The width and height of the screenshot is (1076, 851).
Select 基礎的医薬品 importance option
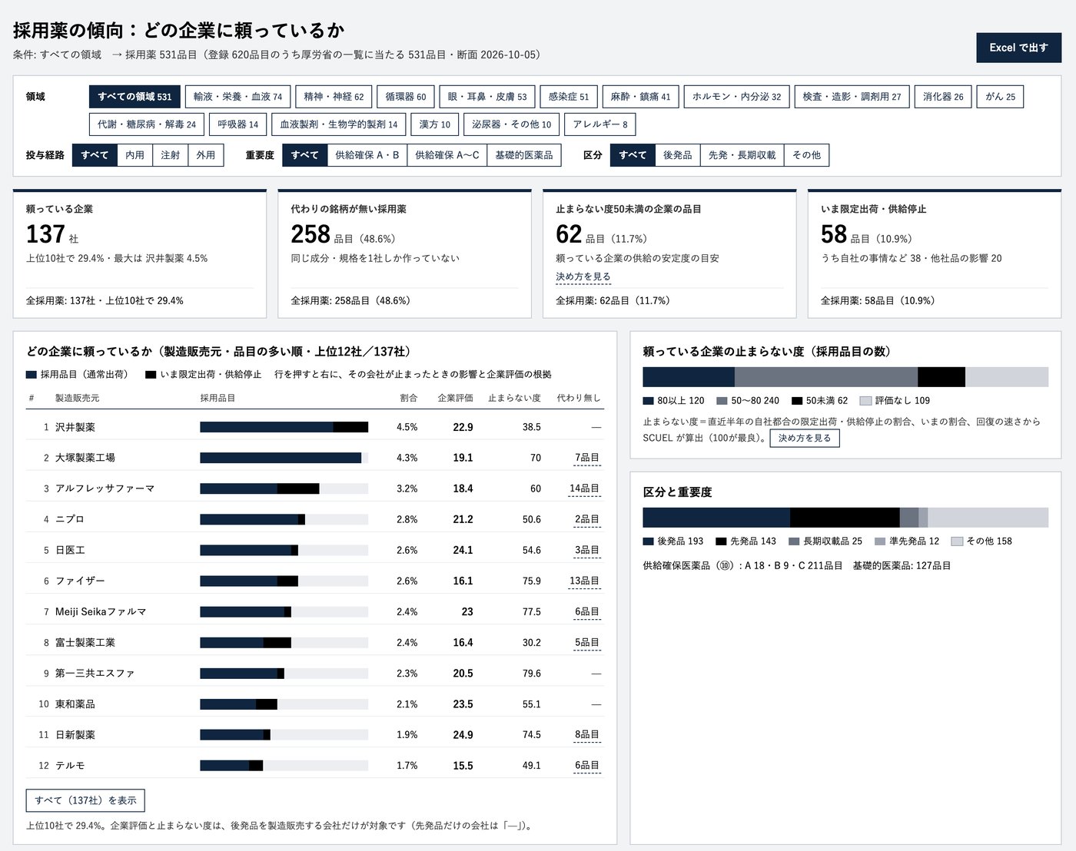coord(523,155)
